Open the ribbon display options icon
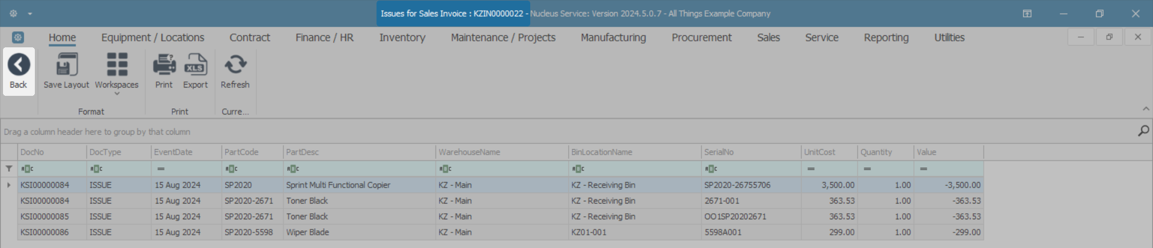 (1027, 14)
